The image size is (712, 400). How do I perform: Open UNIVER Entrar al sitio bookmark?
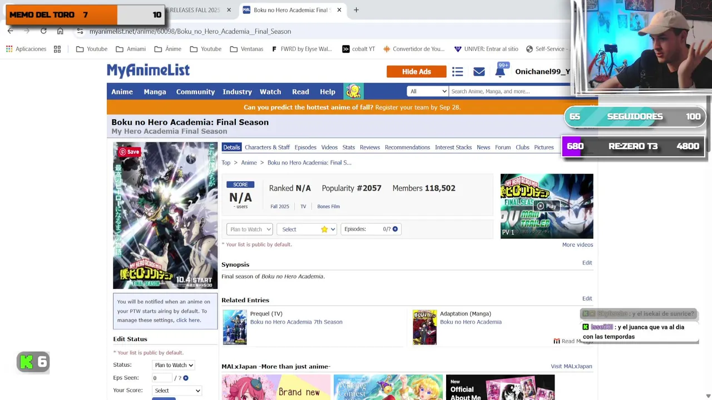pos(486,49)
